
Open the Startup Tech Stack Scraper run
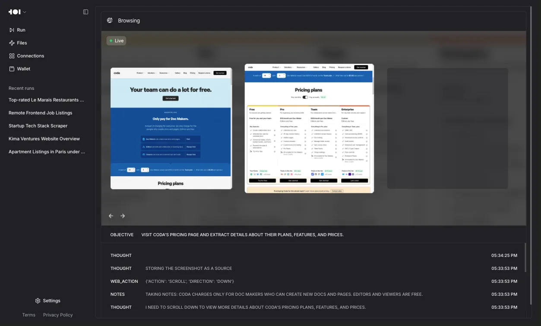(x=38, y=126)
